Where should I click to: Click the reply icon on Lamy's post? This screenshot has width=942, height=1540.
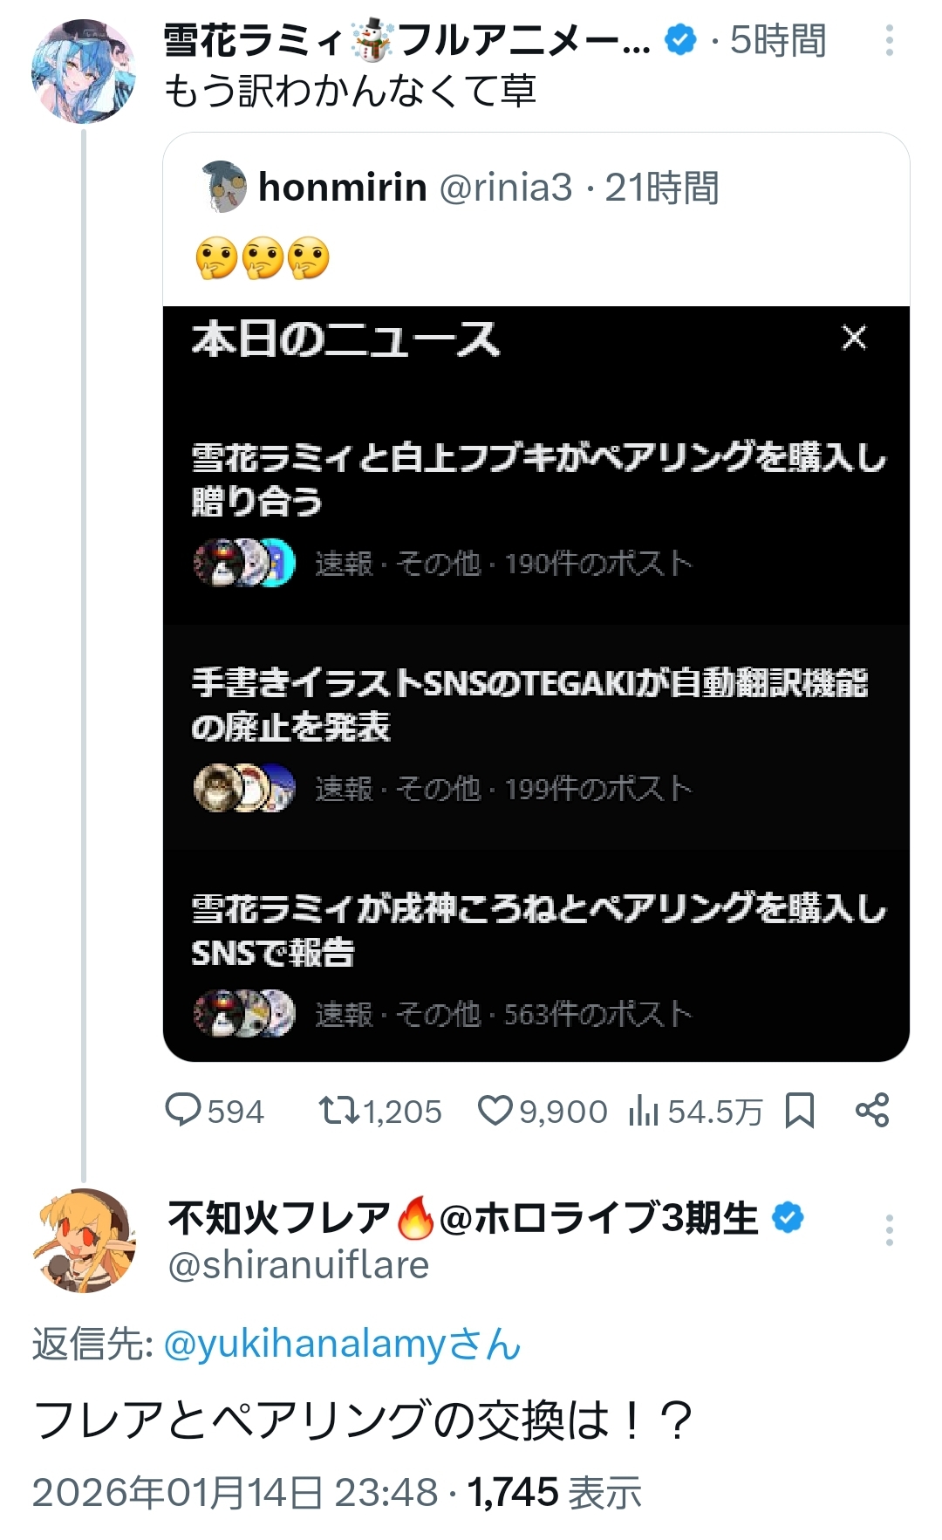[x=183, y=1111]
